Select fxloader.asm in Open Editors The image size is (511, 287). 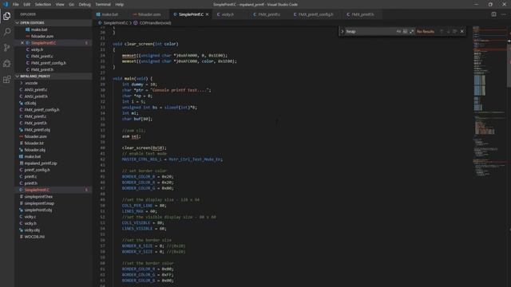(x=42, y=37)
